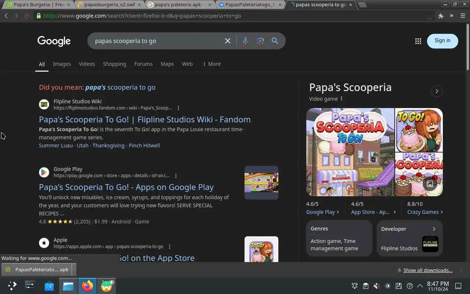Open the Google apps grid icon

418,41
